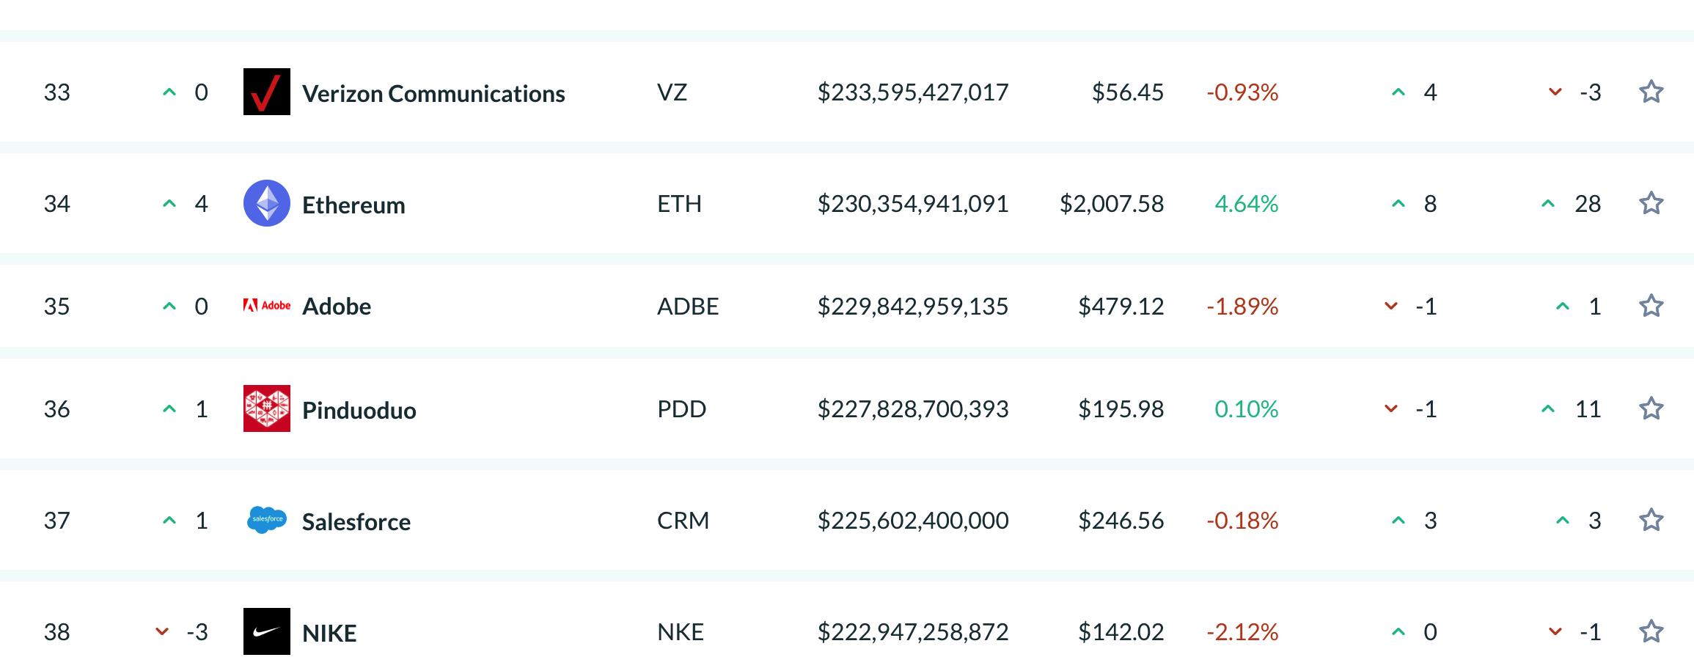This screenshot has width=1694, height=660.
Task: Open the Salesforce company name link
Action: (x=356, y=521)
